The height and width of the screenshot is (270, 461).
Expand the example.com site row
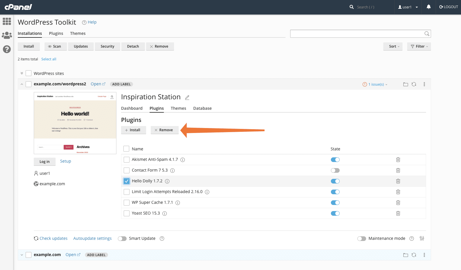(22, 255)
